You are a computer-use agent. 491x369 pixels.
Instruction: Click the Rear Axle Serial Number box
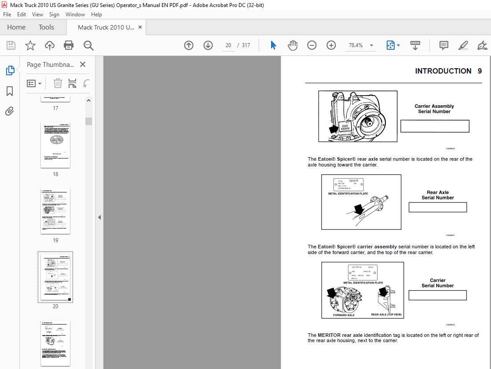click(x=437, y=207)
